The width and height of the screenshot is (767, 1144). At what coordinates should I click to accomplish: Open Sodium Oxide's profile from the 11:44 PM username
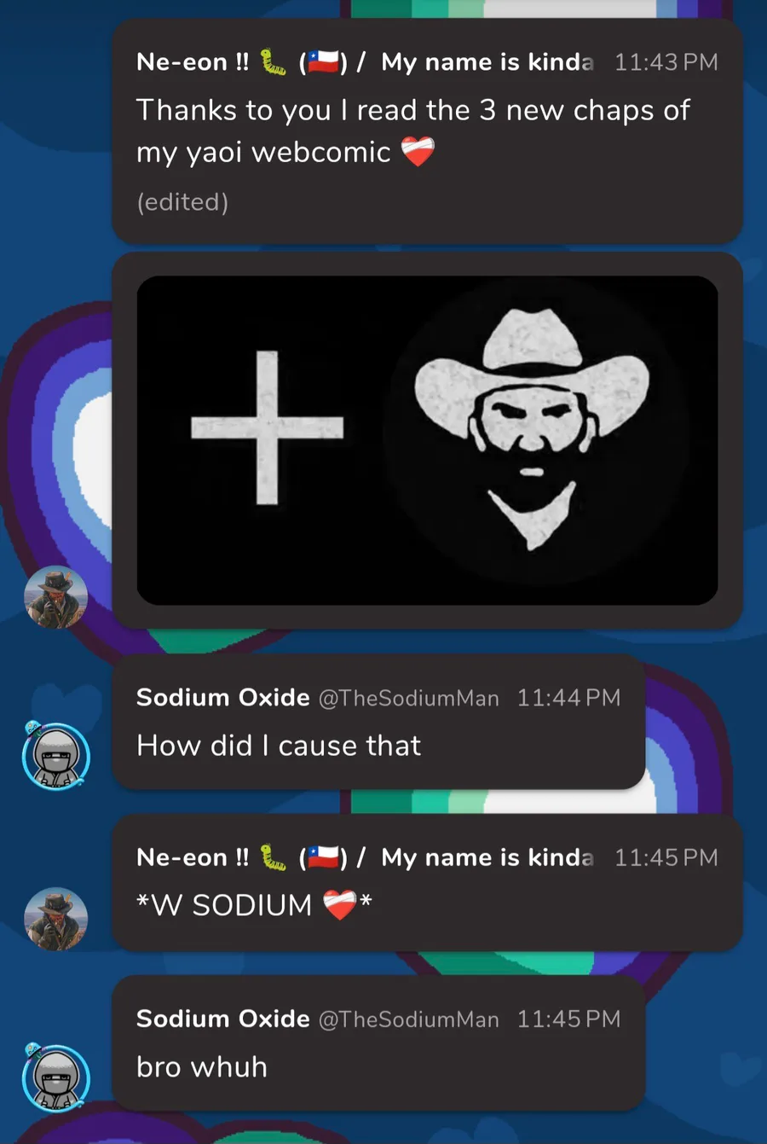pyautogui.click(x=222, y=698)
